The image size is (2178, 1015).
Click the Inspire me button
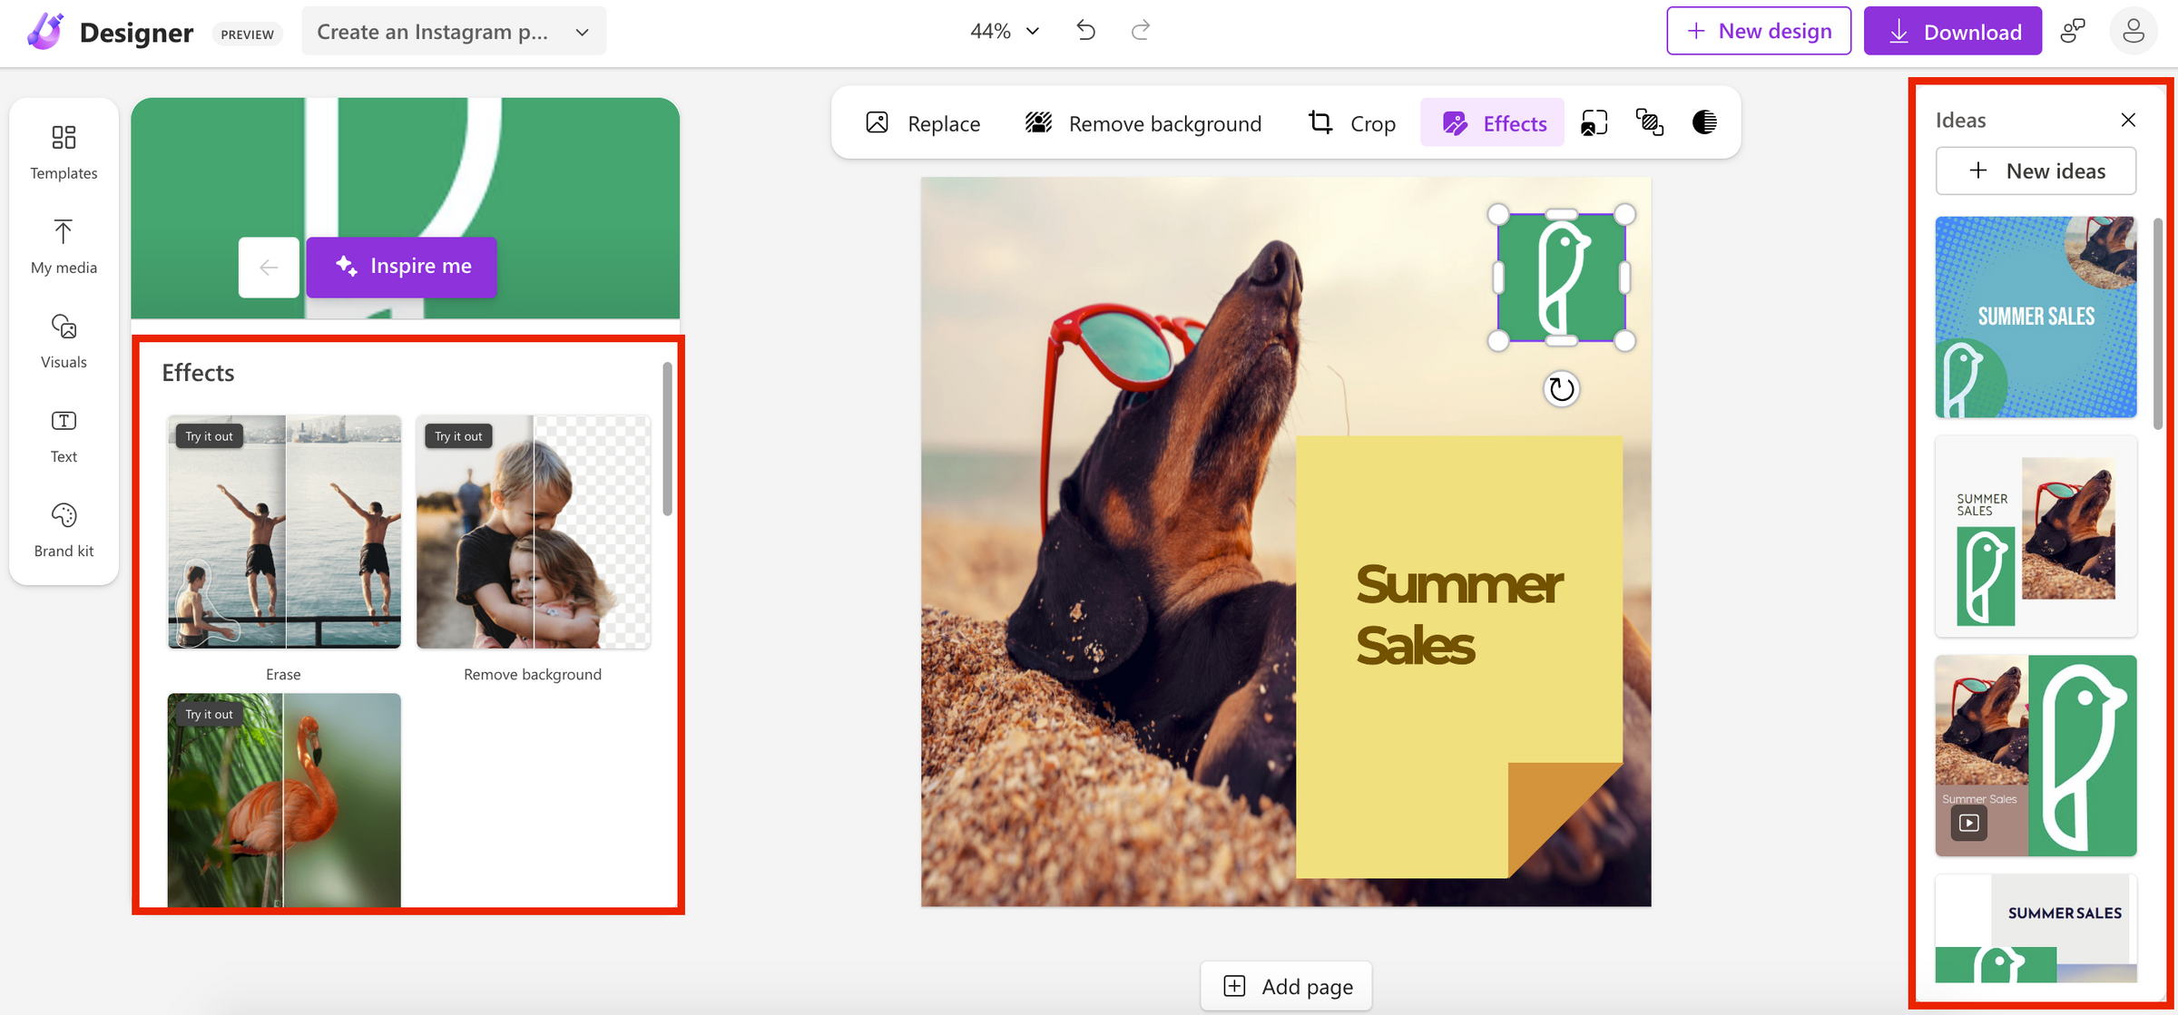(401, 266)
